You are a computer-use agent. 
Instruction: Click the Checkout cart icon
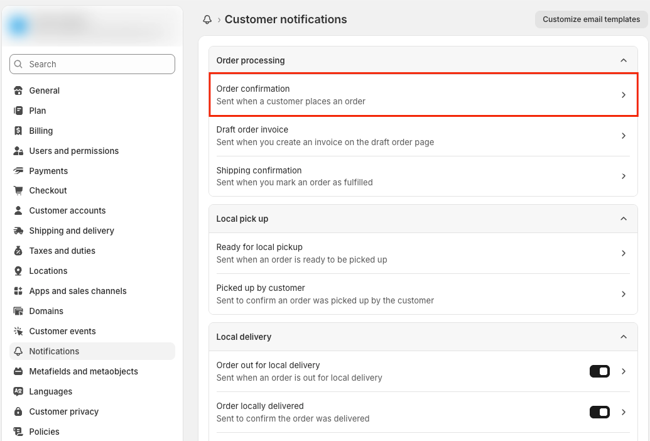18,190
